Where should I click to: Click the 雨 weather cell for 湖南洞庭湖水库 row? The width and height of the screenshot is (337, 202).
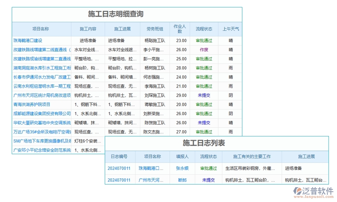click(230, 68)
